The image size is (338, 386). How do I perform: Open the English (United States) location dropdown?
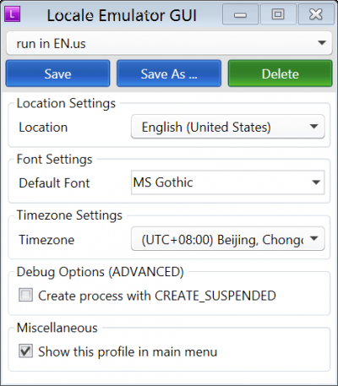pos(228,127)
